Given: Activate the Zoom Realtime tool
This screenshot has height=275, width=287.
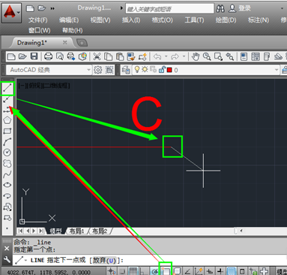Looking at the screenshot, I should (x=207, y=56).
